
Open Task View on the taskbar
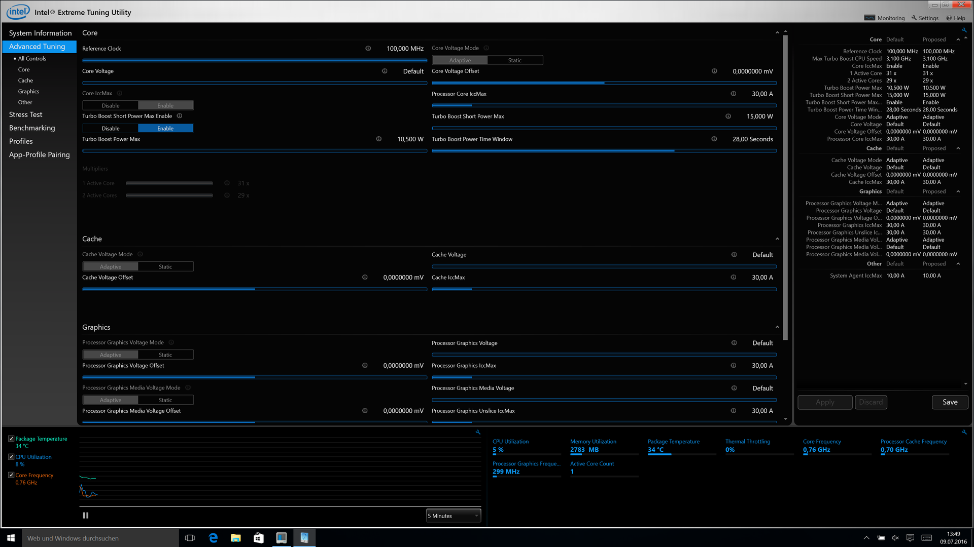click(x=190, y=538)
